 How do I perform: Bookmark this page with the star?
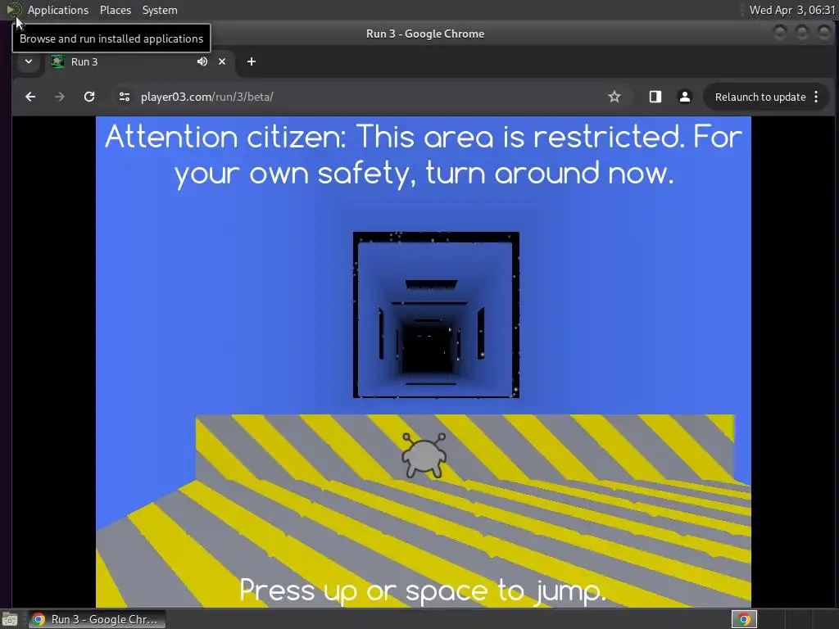click(x=615, y=97)
